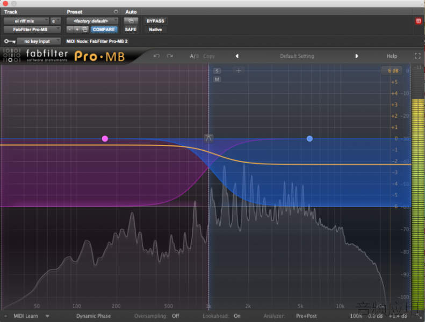Click the FabFilter logo icon
425x322 pixels.
(11, 55)
